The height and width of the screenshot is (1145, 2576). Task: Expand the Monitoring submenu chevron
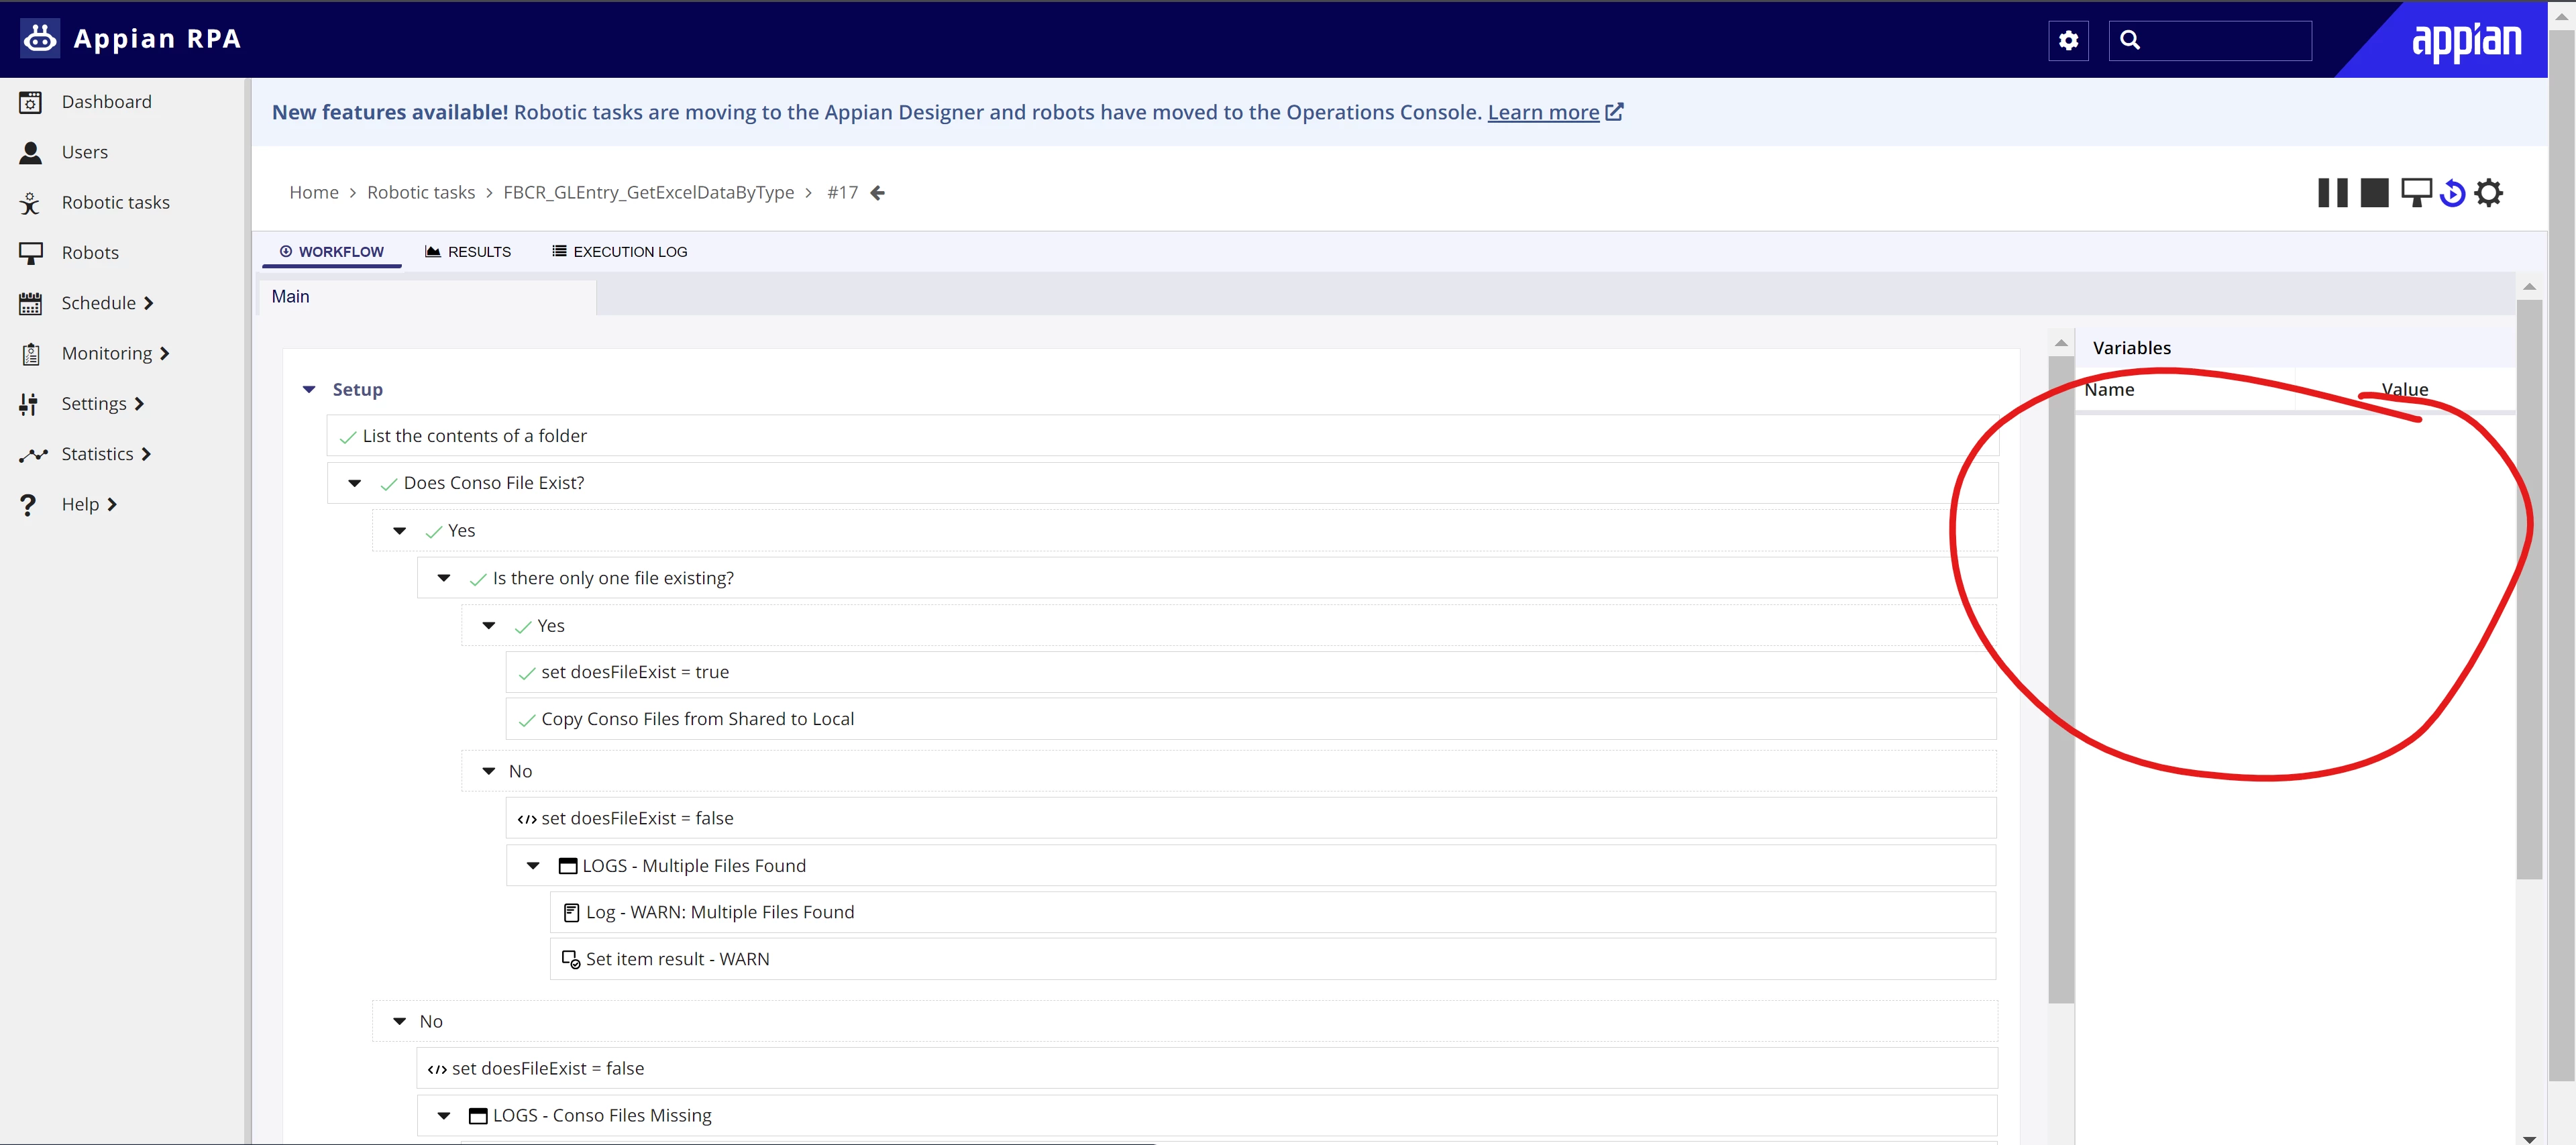point(164,353)
